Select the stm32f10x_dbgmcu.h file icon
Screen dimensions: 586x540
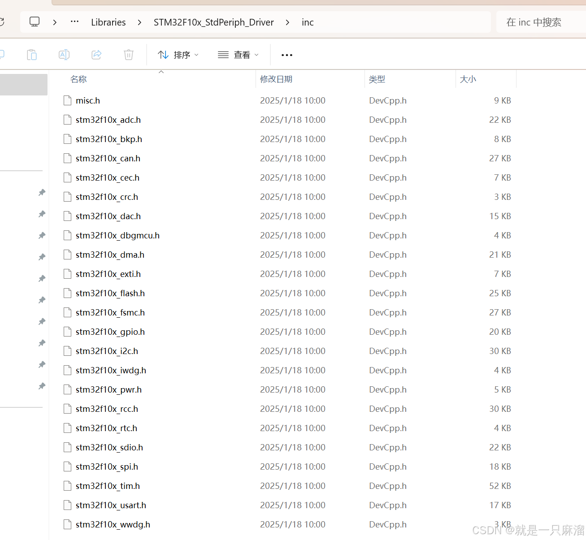tap(68, 235)
